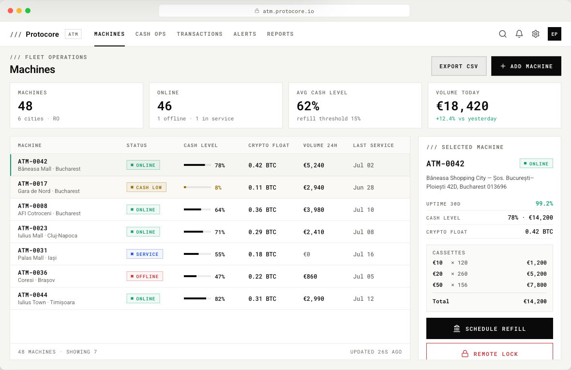Click the Machines 48 summary card

pos(76,105)
